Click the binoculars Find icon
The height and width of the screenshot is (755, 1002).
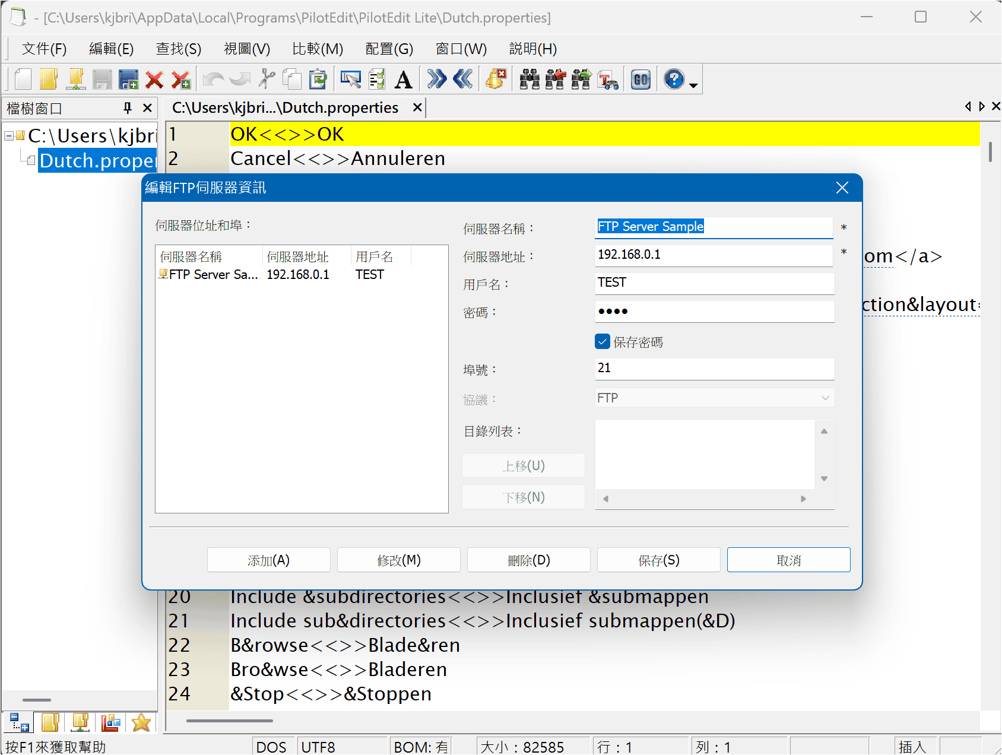pyautogui.click(x=529, y=79)
